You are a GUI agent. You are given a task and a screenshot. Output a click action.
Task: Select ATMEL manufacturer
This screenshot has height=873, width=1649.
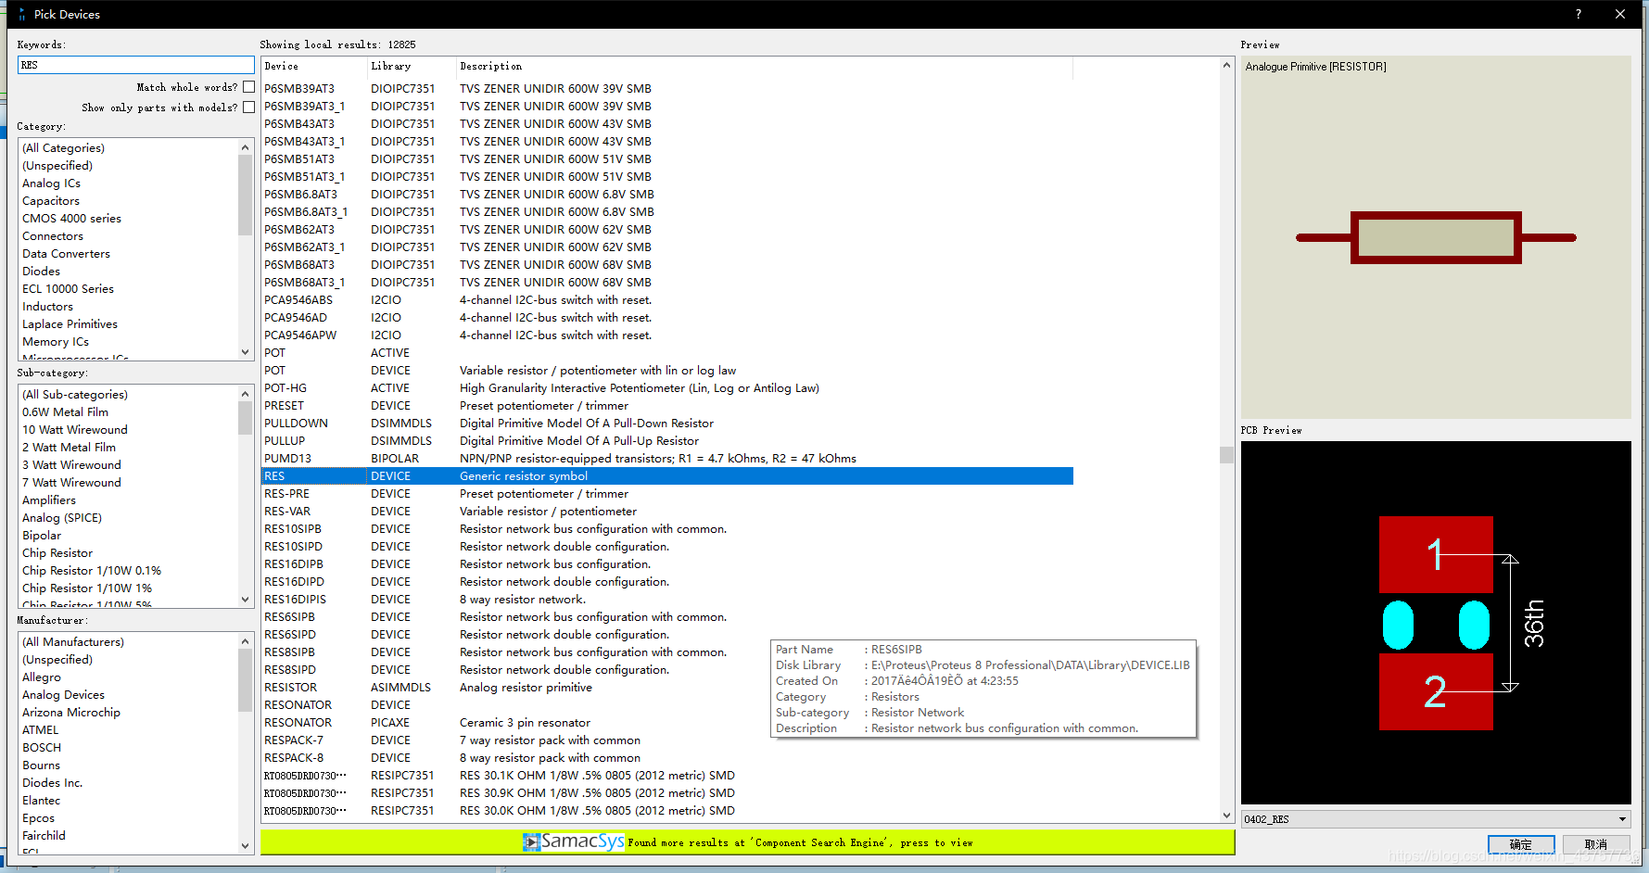(x=40, y=729)
